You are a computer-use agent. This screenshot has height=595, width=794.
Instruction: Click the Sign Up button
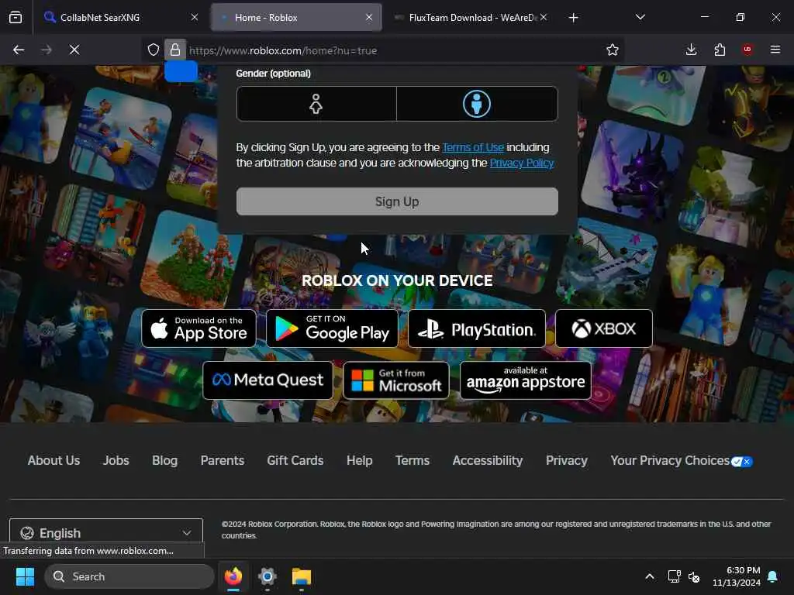(x=397, y=201)
